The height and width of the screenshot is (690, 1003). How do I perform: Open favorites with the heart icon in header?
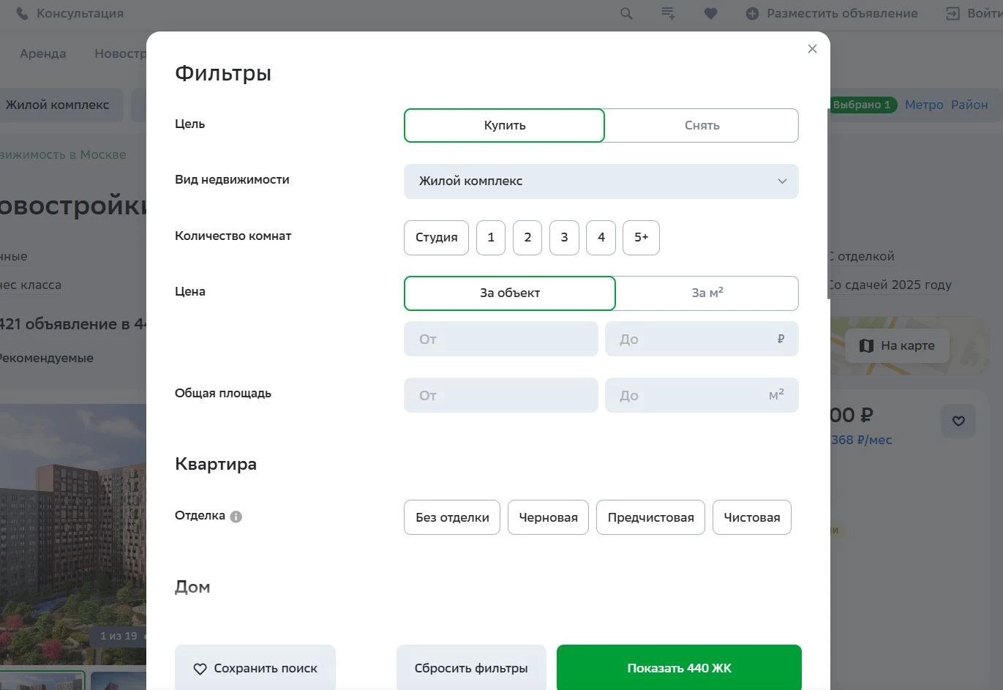710,13
